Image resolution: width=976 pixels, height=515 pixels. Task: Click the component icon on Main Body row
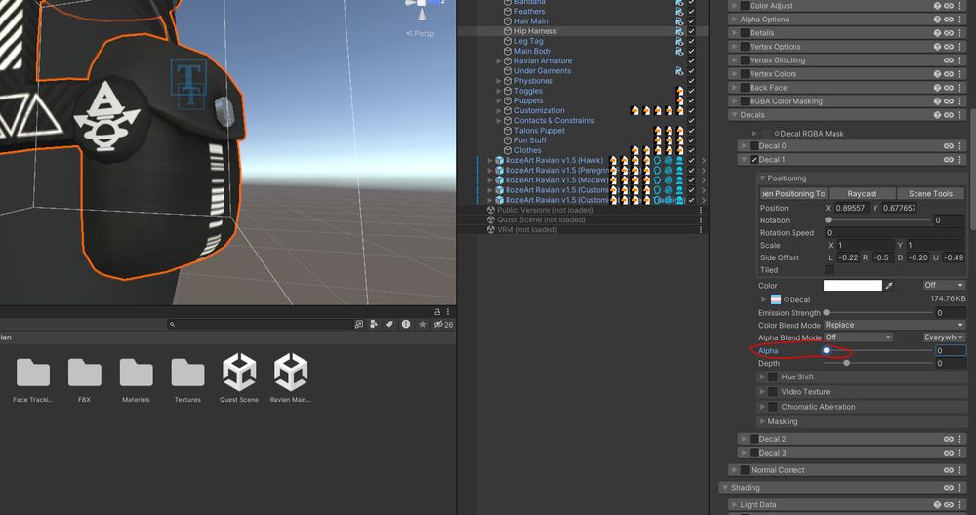(679, 51)
